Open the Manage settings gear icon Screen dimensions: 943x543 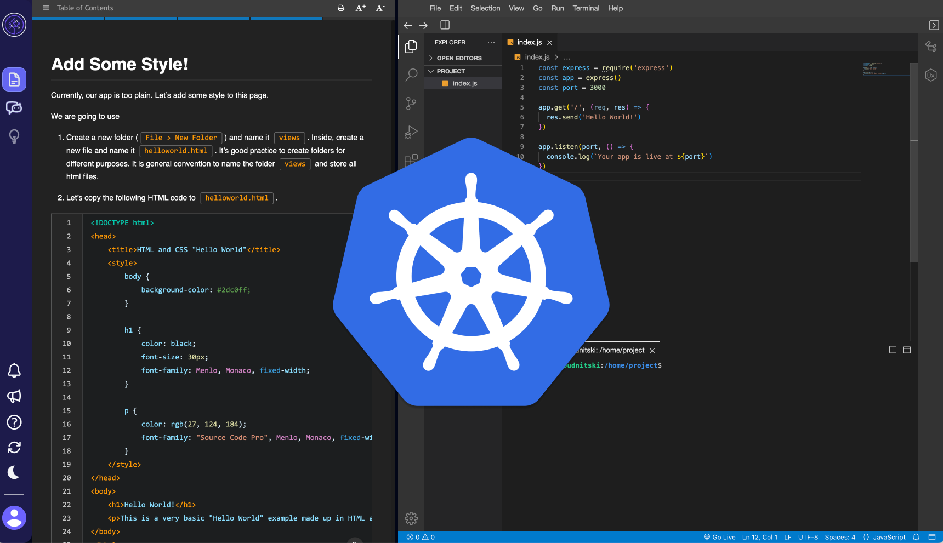[x=411, y=518]
